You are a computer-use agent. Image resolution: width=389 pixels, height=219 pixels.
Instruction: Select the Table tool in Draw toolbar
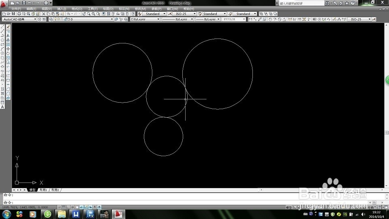point(2,102)
